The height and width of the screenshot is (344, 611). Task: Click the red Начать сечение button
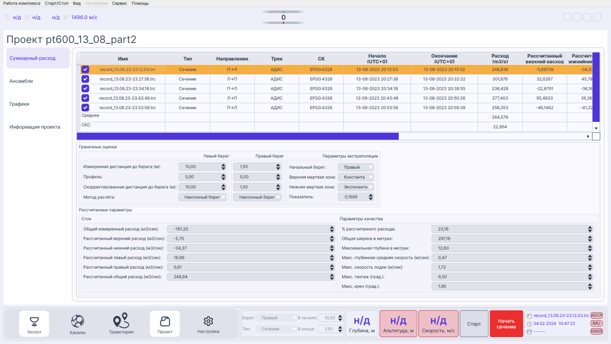click(x=506, y=324)
